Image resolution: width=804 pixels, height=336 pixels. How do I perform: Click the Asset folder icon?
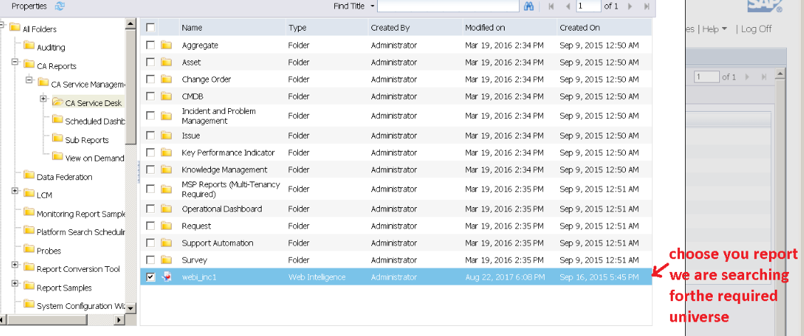[x=165, y=62]
